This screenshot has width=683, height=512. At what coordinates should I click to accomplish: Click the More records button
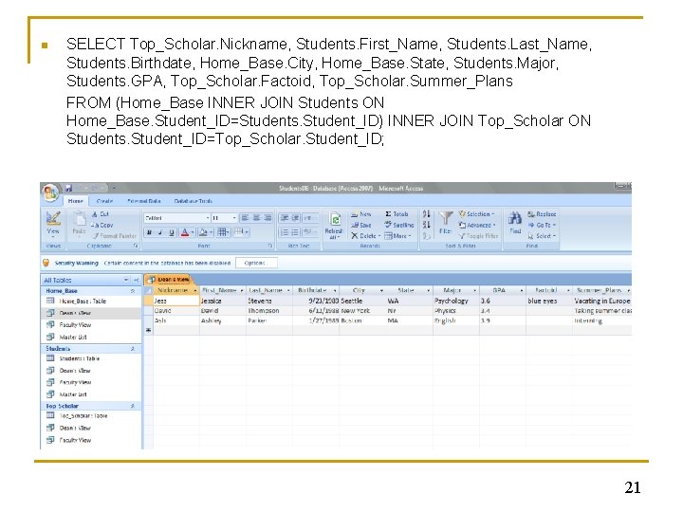click(x=398, y=236)
